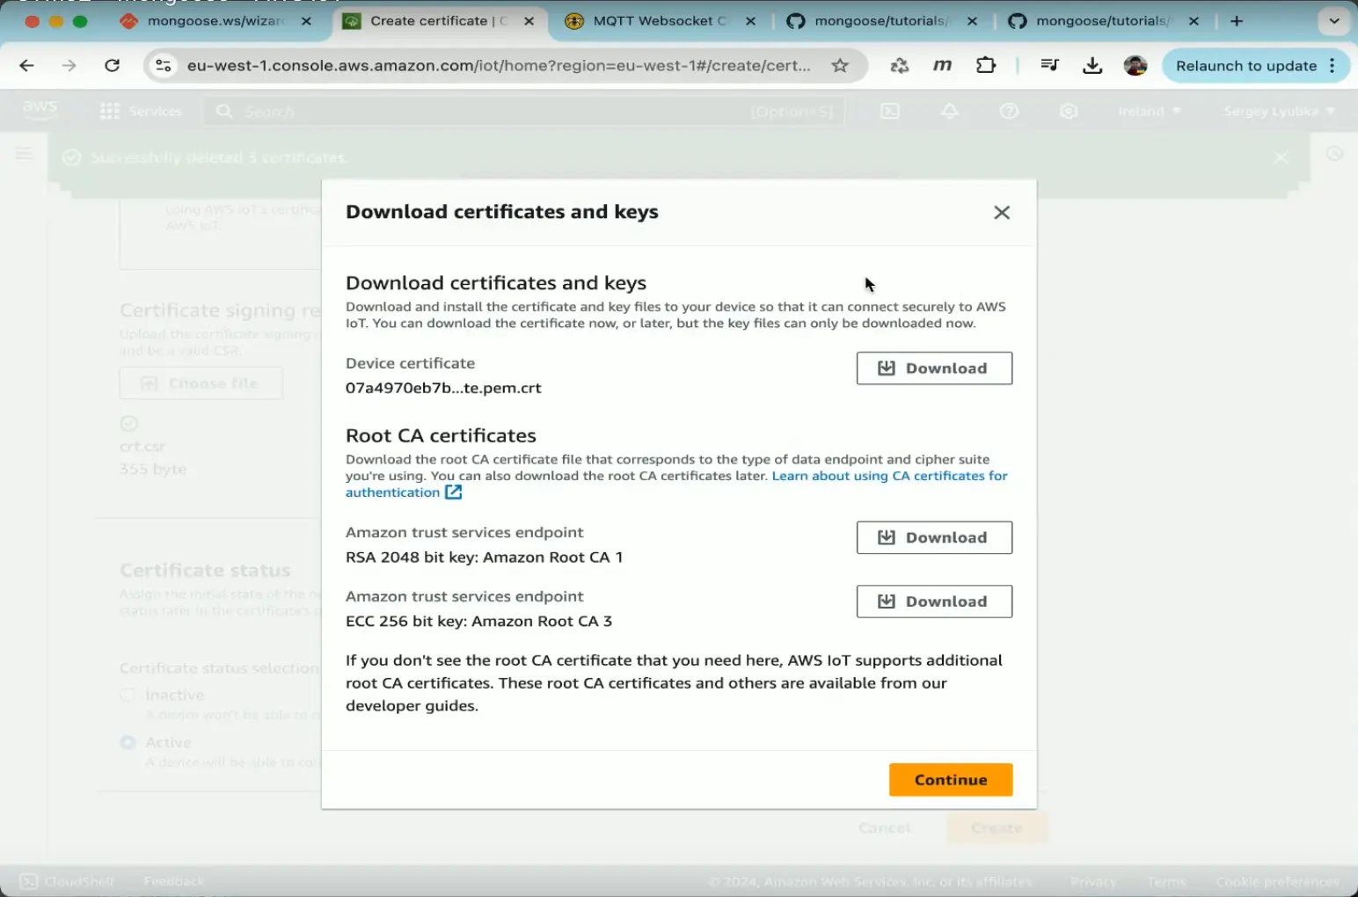The width and height of the screenshot is (1358, 897).
Task: Open the Sergey Lyubka account dropdown
Action: point(1279,112)
